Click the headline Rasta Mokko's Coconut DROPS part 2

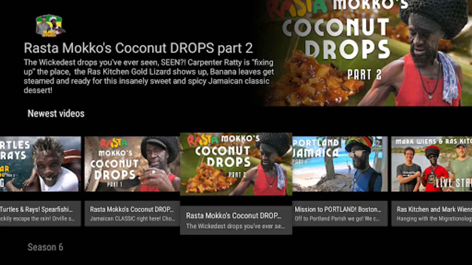tap(138, 48)
